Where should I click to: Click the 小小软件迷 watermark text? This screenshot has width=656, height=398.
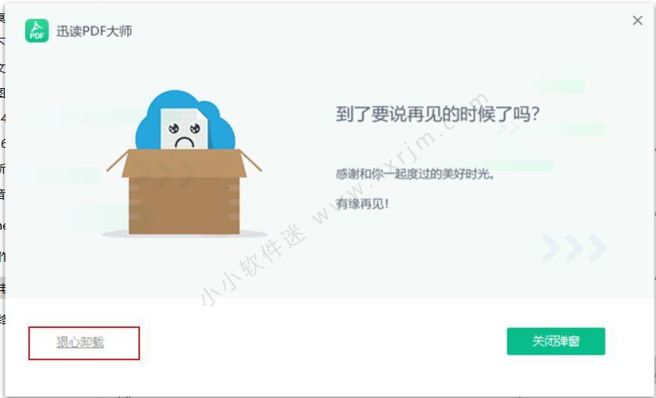[253, 266]
